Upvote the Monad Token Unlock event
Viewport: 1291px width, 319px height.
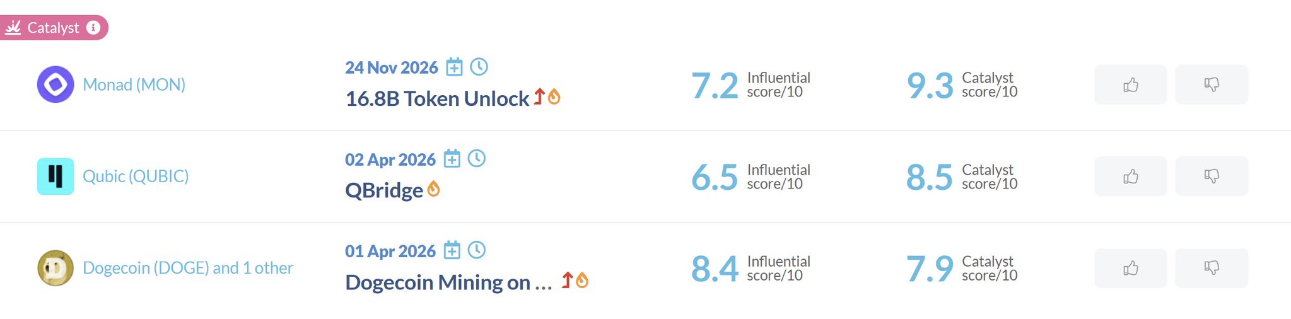(1130, 84)
